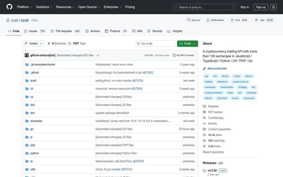This screenshot has height=177, width=283.
Task: Expand the Platform menu
Action: [25, 7]
